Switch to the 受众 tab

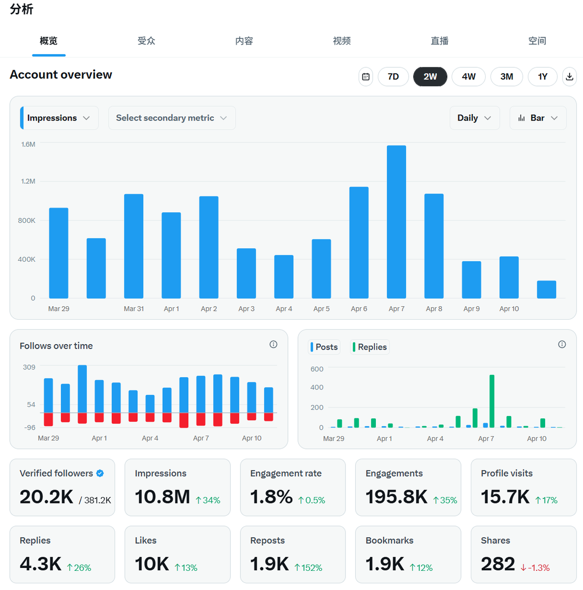point(146,41)
